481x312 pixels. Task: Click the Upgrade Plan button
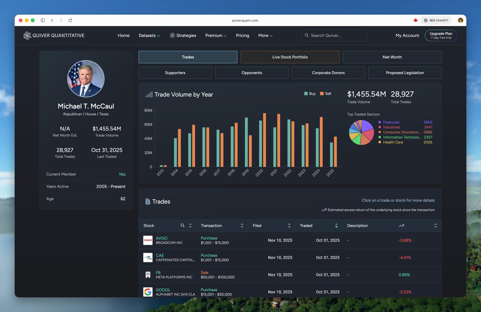click(x=441, y=36)
